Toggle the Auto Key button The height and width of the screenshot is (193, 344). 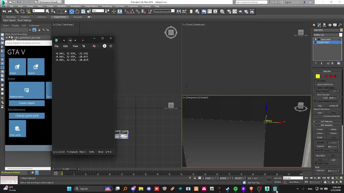point(278,178)
